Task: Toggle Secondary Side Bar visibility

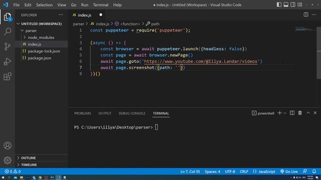Action: pyautogui.click(x=293, y=4)
